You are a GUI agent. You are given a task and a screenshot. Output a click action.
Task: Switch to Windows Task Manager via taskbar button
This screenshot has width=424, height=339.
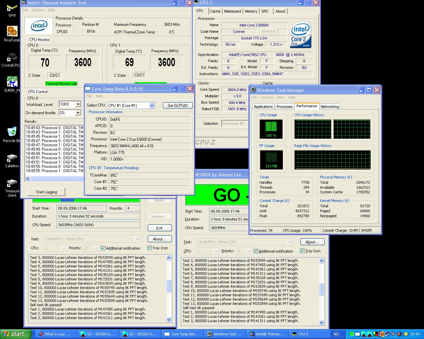224,334
